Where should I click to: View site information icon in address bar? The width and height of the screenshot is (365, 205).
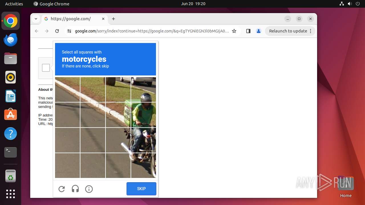[69, 31]
